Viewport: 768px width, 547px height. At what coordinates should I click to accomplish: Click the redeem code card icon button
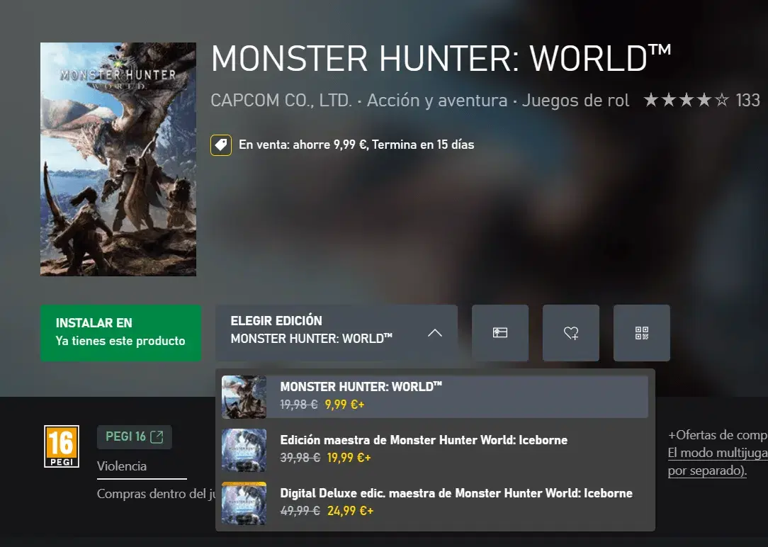tap(500, 333)
